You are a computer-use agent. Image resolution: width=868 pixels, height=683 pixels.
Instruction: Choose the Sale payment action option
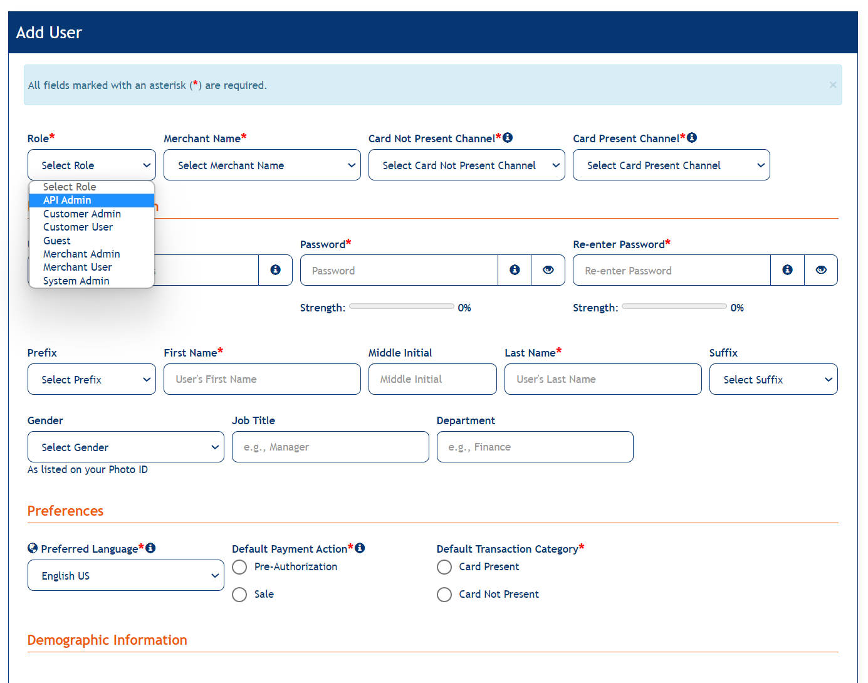click(x=239, y=595)
